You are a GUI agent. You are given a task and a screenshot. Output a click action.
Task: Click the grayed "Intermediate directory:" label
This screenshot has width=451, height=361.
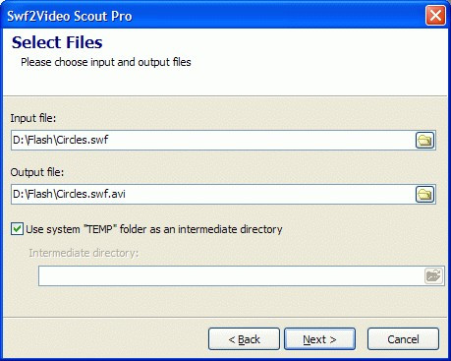point(84,253)
